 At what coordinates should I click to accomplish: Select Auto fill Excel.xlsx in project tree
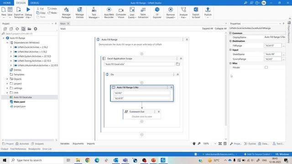coord(22,97)
